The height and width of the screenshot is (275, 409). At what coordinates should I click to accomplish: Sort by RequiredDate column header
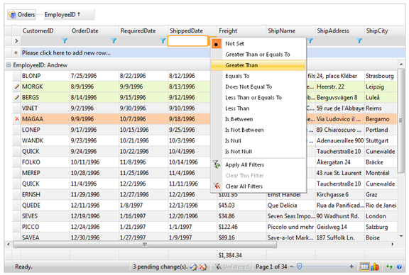click(x=143, y=30)
